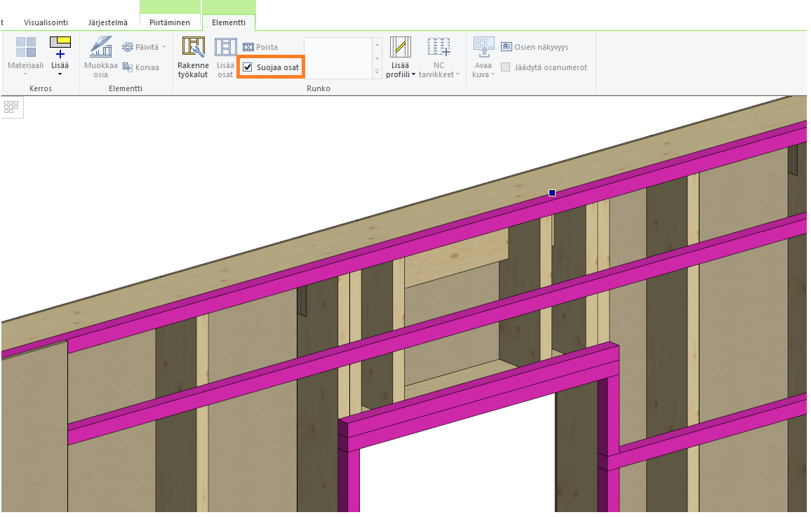Toggle the Jäädytä osanumerot checkbox

[x=506, y=67]
